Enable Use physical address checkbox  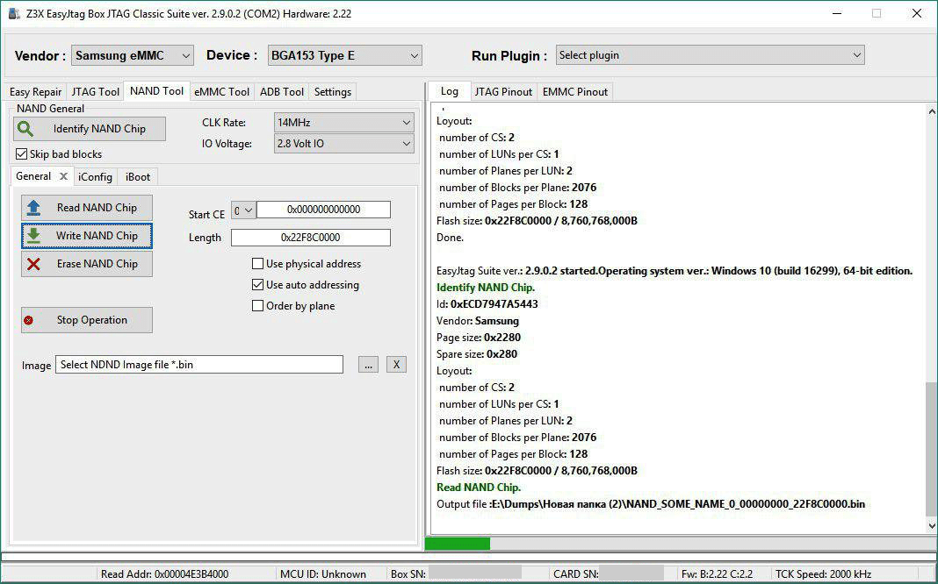point(257,264)
